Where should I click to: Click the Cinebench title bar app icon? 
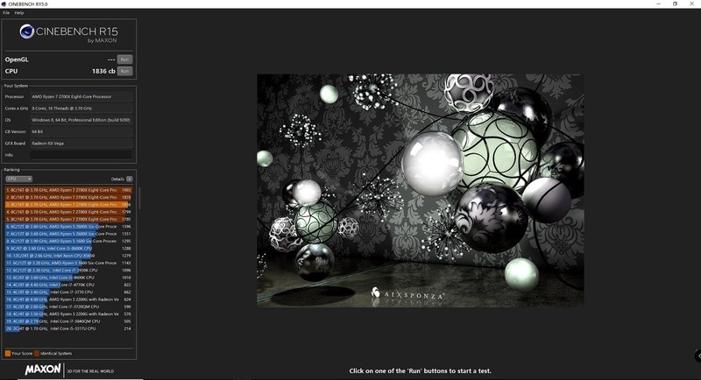tap(4, 4)
